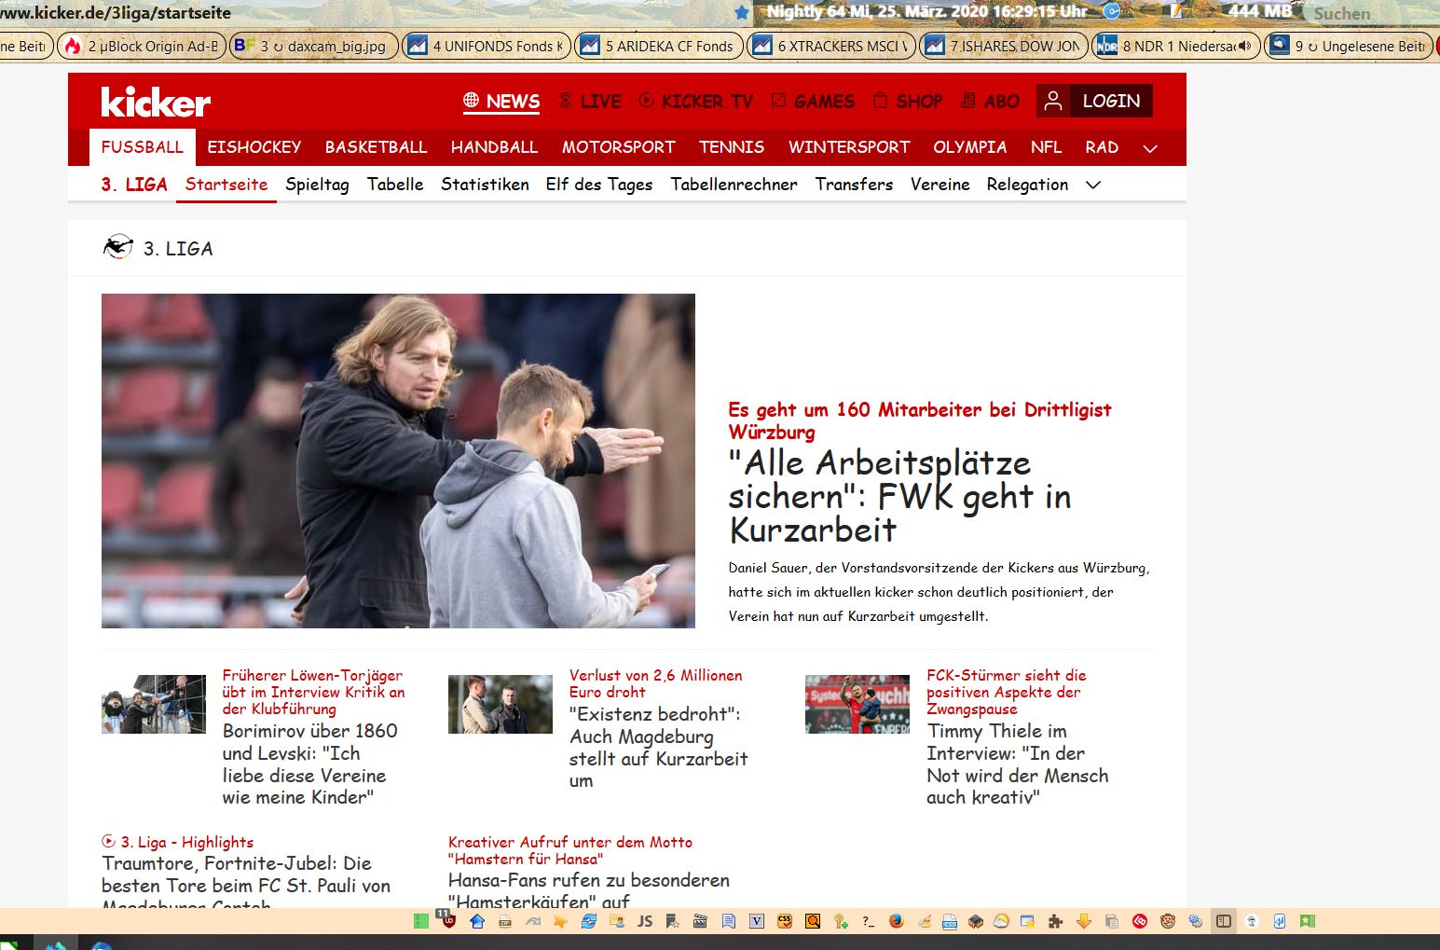
Task: Click the bookmark star in address bar
Action: coord(742,12)
